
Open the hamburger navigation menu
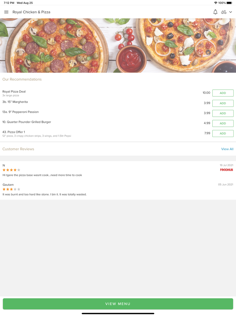pos(6,12)
